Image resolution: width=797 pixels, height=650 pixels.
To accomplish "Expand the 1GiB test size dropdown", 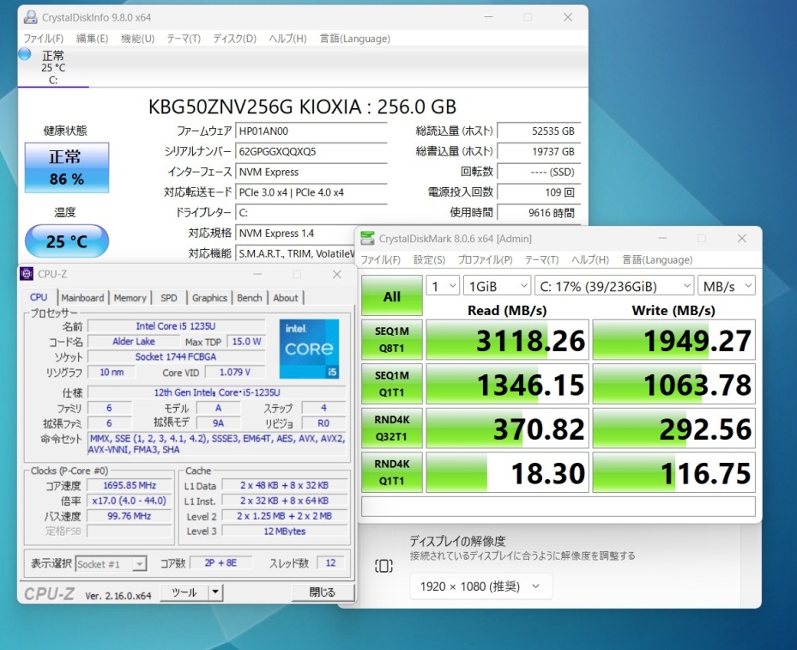I will pyautogui.click(x=498, y=286).
